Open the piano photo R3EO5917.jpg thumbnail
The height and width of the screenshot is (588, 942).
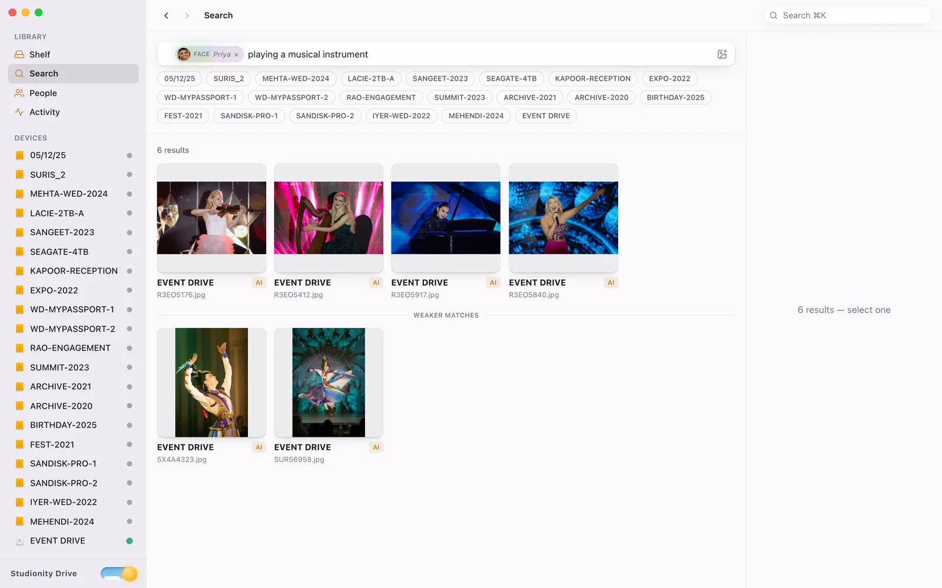tap(446, 218)
